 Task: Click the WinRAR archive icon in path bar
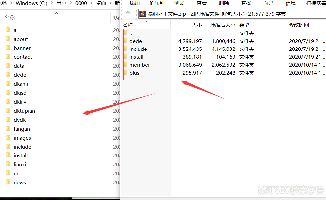point(143,14)
